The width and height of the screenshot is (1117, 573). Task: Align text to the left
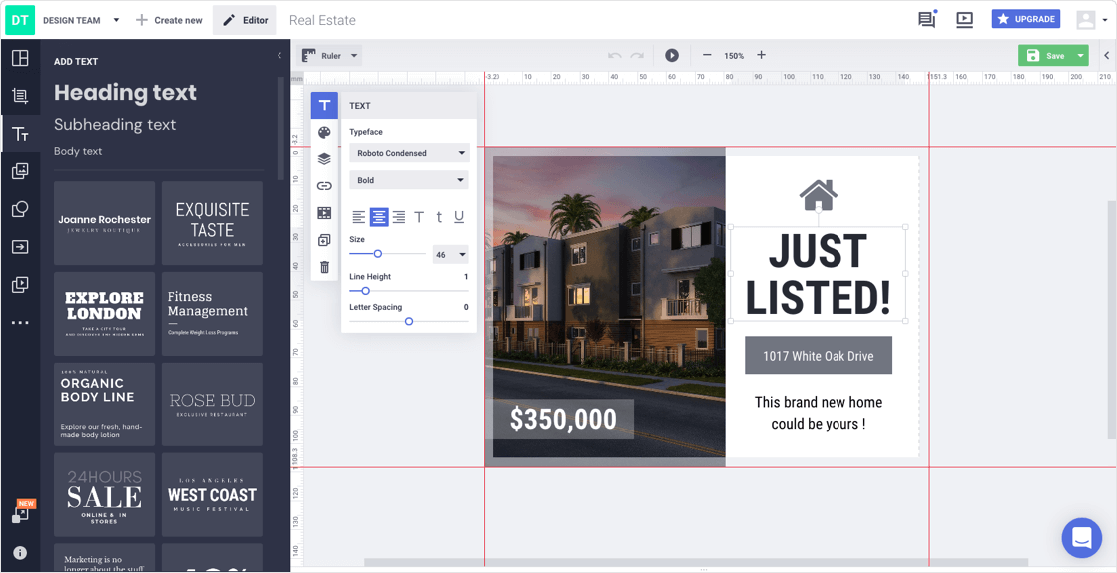tap(359, 217)
